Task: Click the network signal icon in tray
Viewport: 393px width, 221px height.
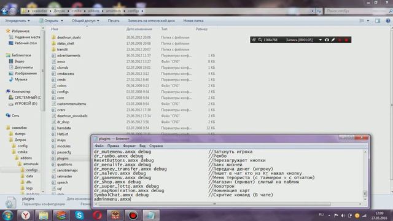Action: coord(364,215)
